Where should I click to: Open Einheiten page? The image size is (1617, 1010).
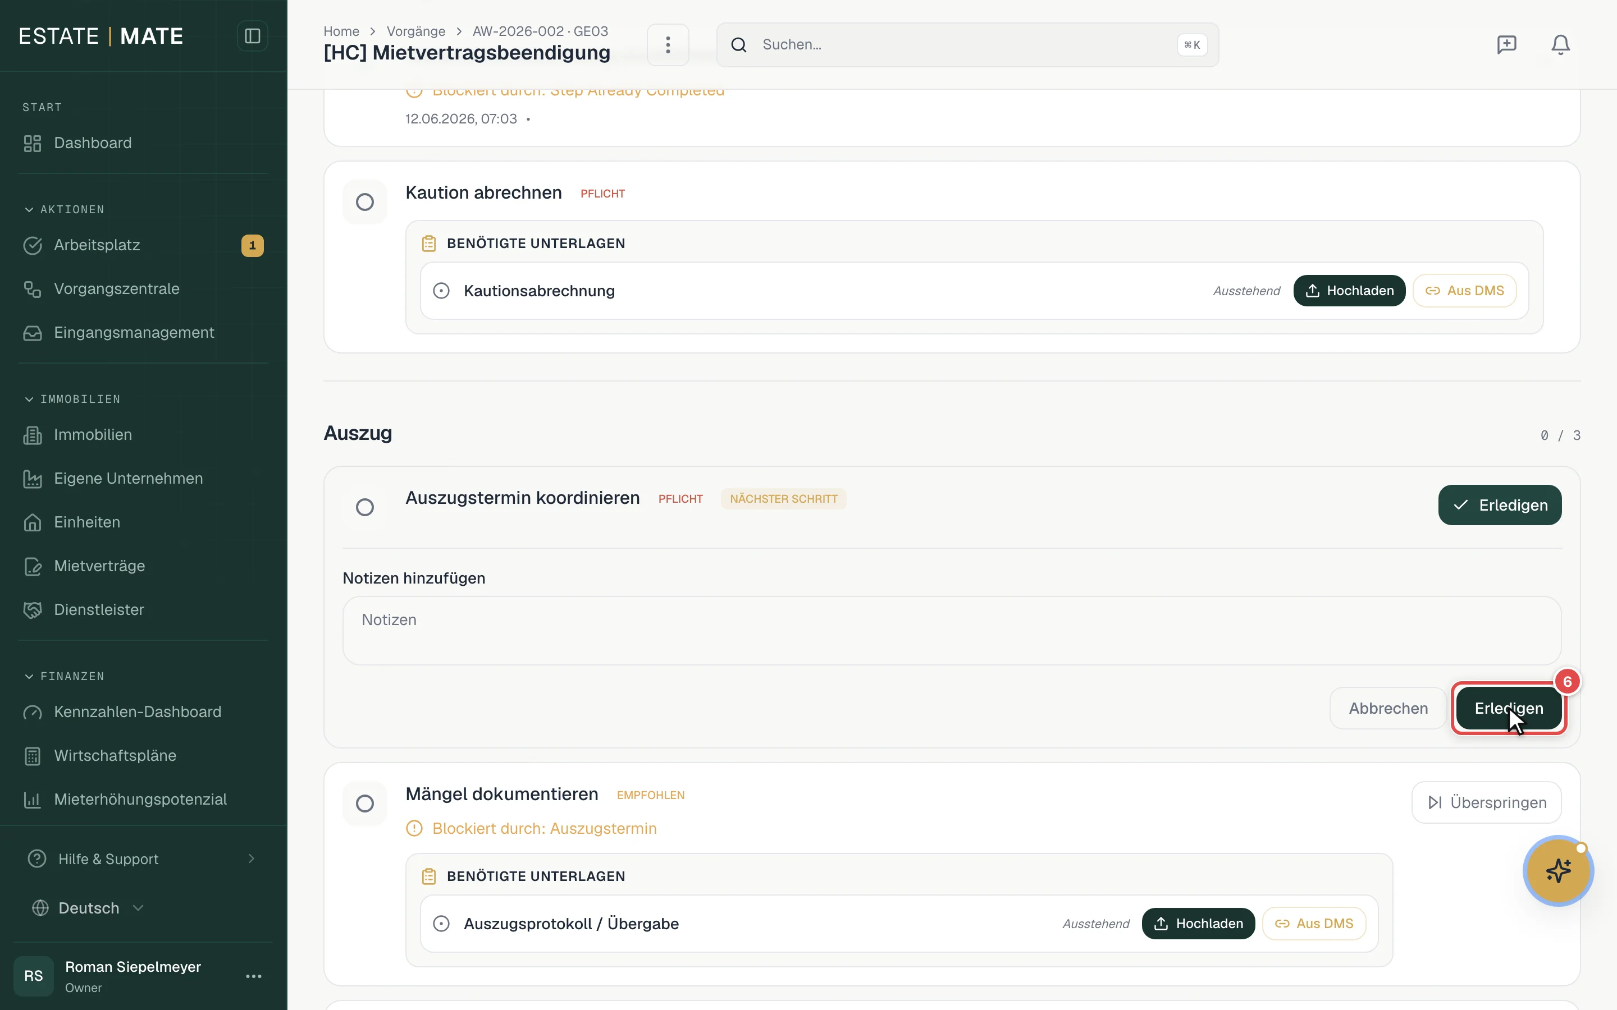point(143,522)
